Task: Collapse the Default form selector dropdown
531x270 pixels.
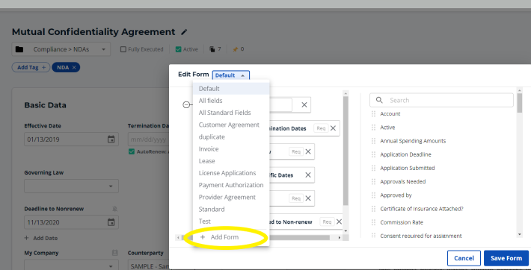Action: pos(231,75)
